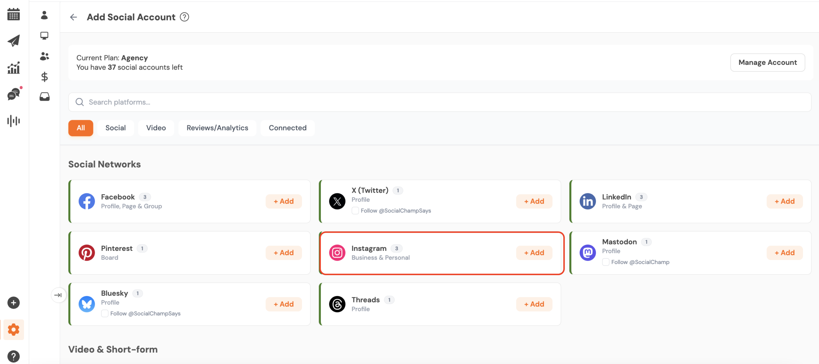Click the help question mark beside title
This screenshot has height=364, width=819.
(x=184, y=17)
